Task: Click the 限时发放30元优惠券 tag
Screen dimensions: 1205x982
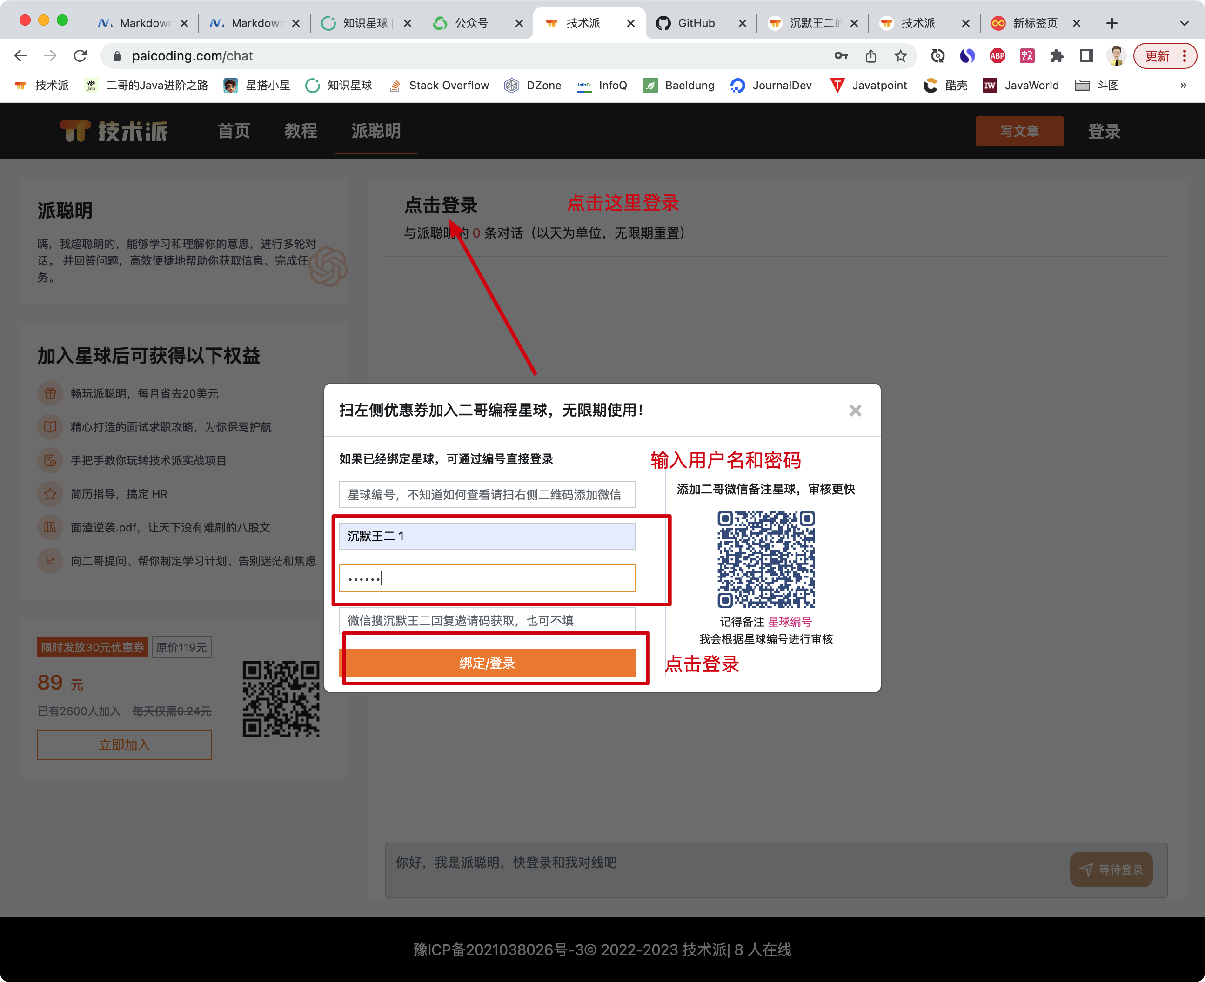Action: coord(92,647)
